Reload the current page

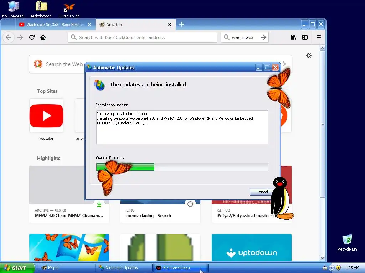point(32,37)
